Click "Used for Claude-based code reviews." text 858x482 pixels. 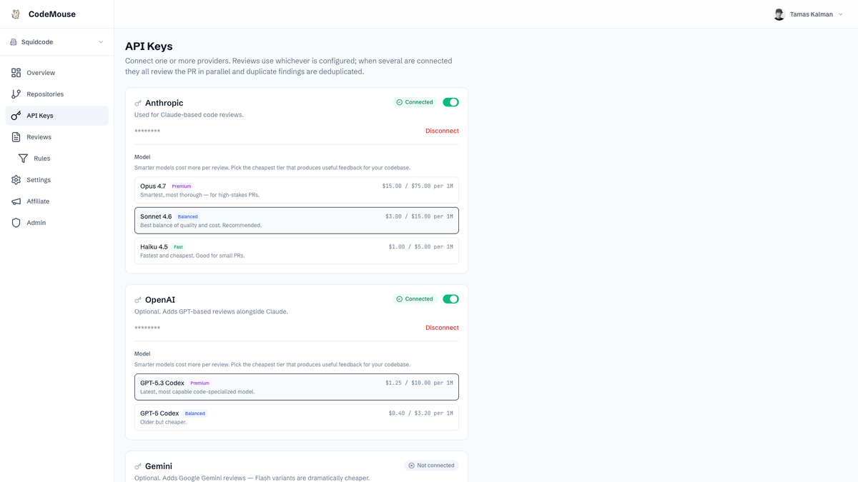coord(189,115)
